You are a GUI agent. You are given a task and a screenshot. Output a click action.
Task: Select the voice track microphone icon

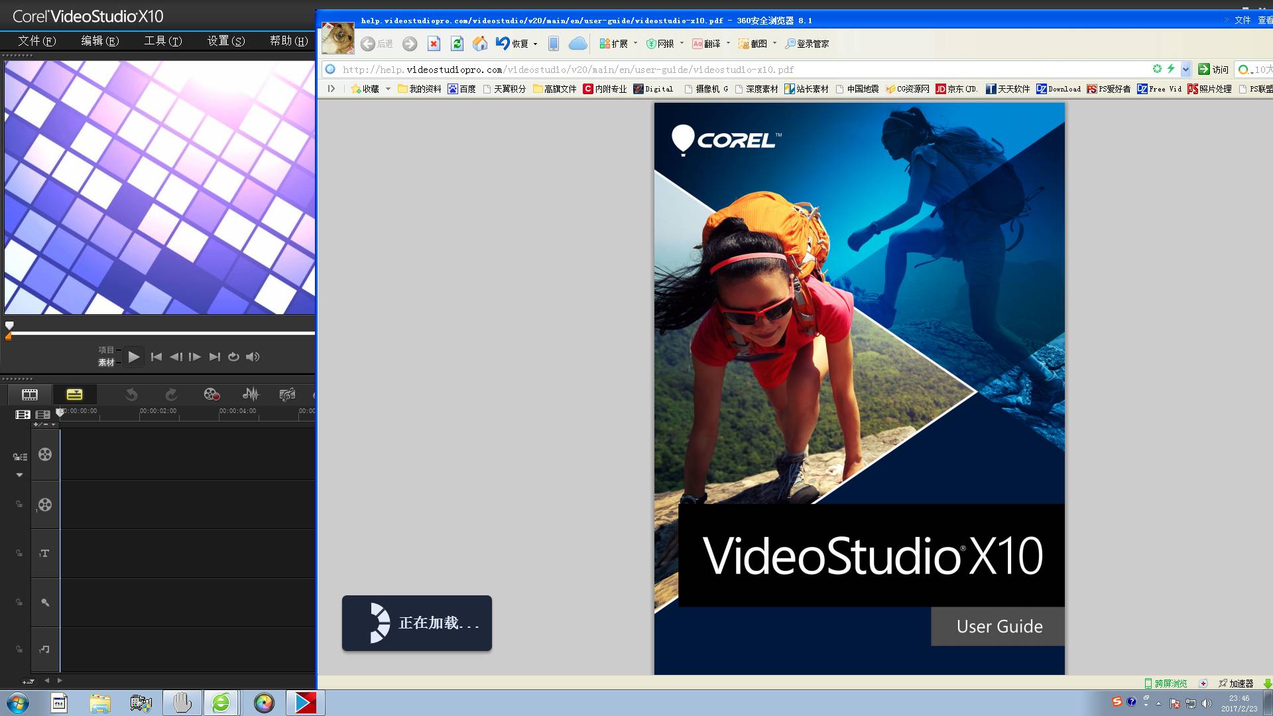[x=45, y=602]
